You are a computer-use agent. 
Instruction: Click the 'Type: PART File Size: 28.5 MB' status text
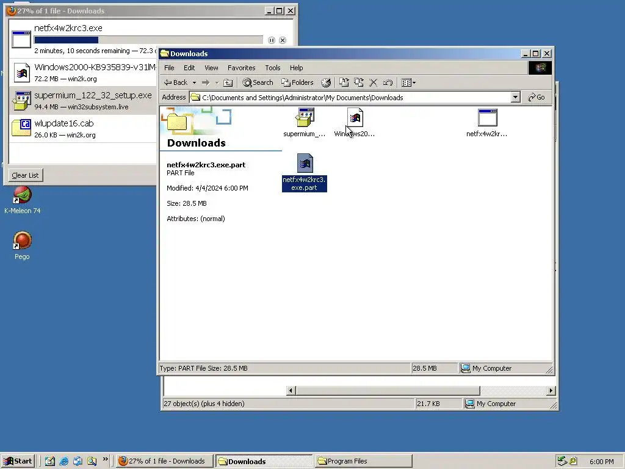tap(204, 368)
